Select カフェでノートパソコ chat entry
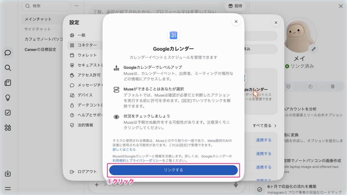The image size is (347, 195). (x=44, y=39)
